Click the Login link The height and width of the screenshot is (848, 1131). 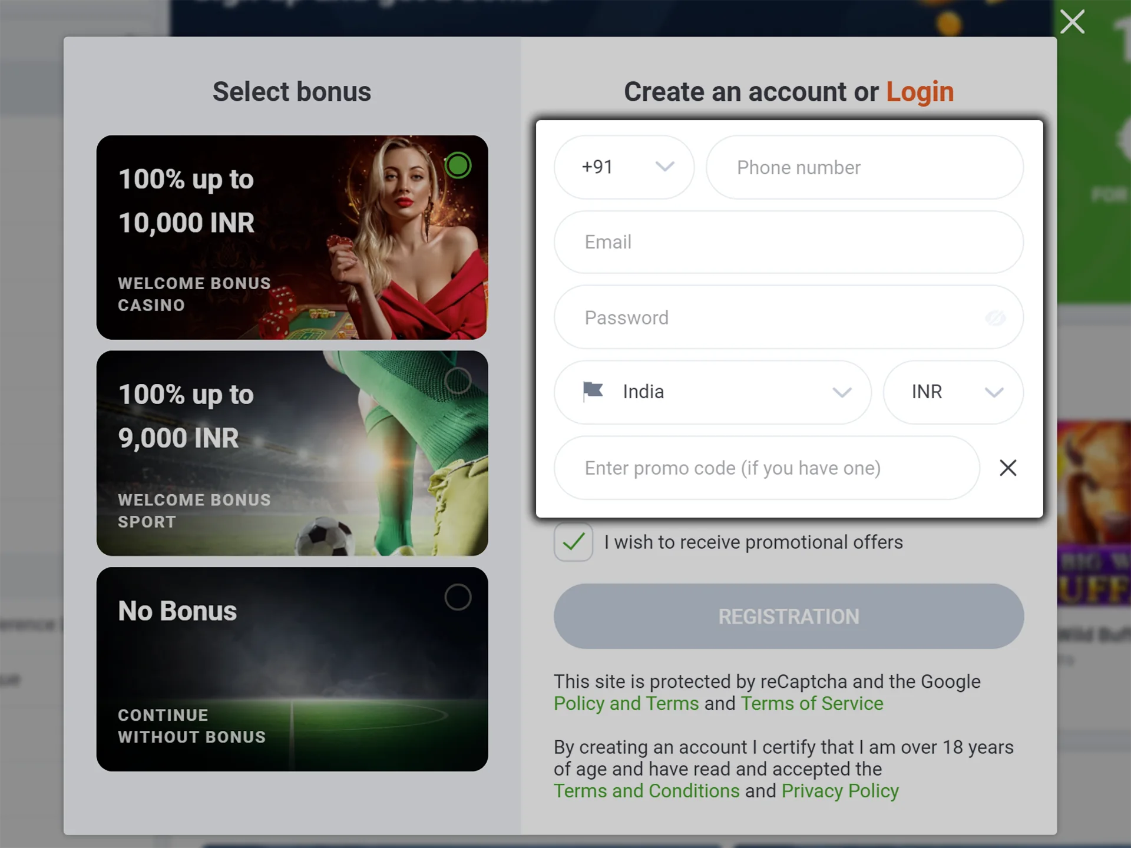point(921,91)
